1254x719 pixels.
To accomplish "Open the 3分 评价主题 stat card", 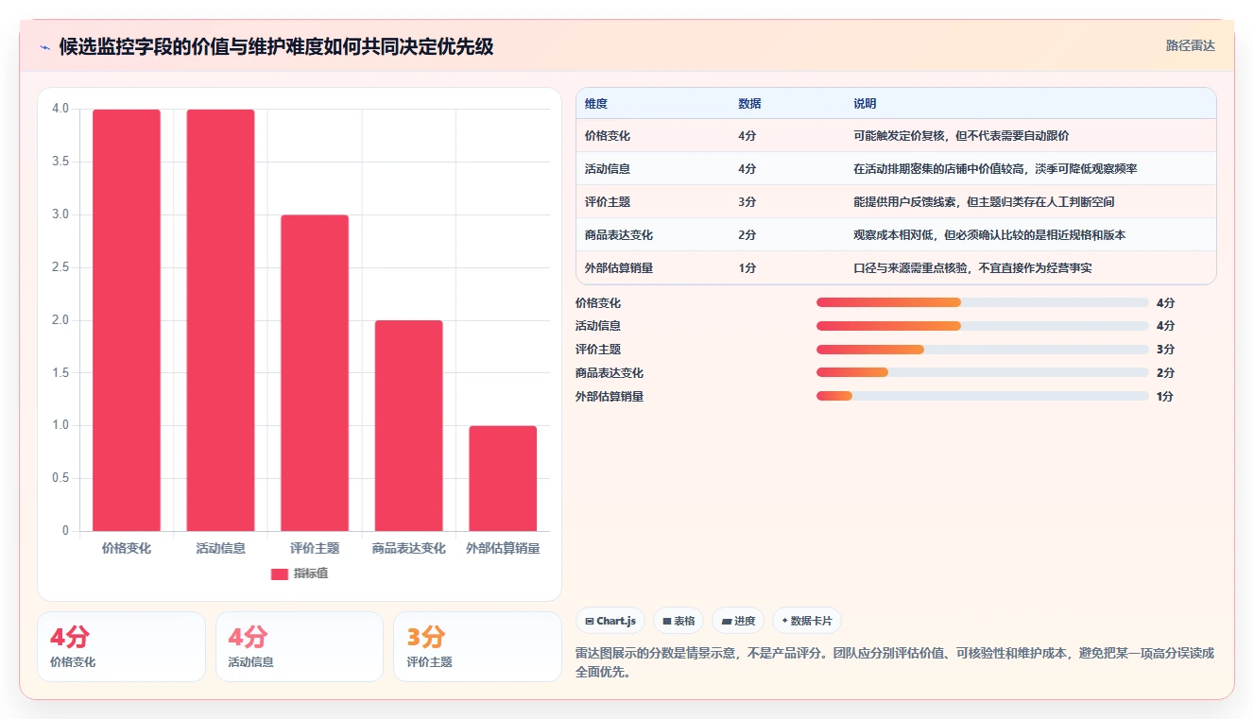I will (x=477, y=646).
